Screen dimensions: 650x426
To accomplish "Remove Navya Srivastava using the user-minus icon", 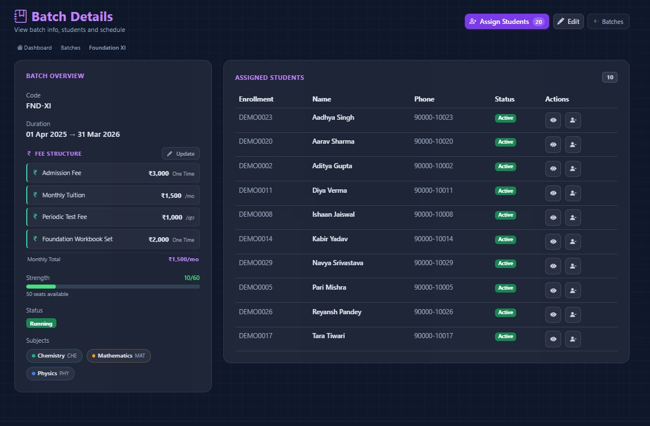I will [x=573, y=266].
